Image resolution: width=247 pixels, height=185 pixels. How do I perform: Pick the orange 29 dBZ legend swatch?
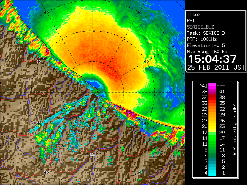pyautogui.click(x=212, y=109)
